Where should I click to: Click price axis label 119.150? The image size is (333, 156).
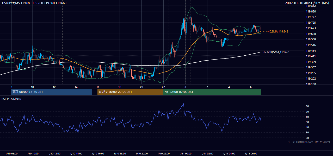311,84
